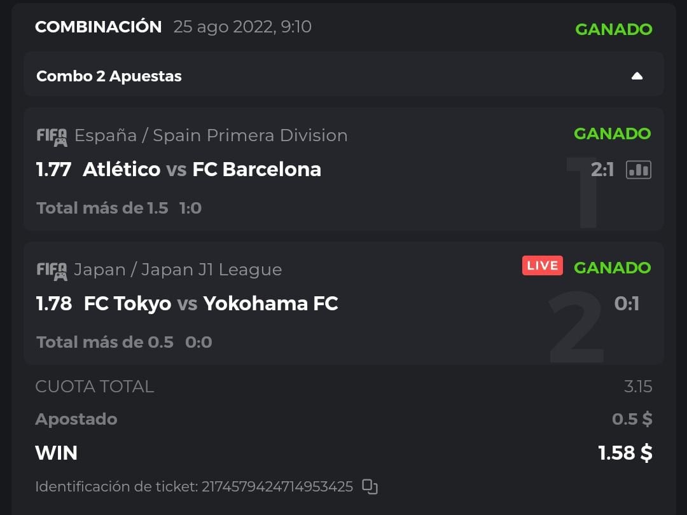This screenshot has width=687, height=515.
Task: Open FC Tokyo vs Yokohama FC match
Action: (211, 304)
